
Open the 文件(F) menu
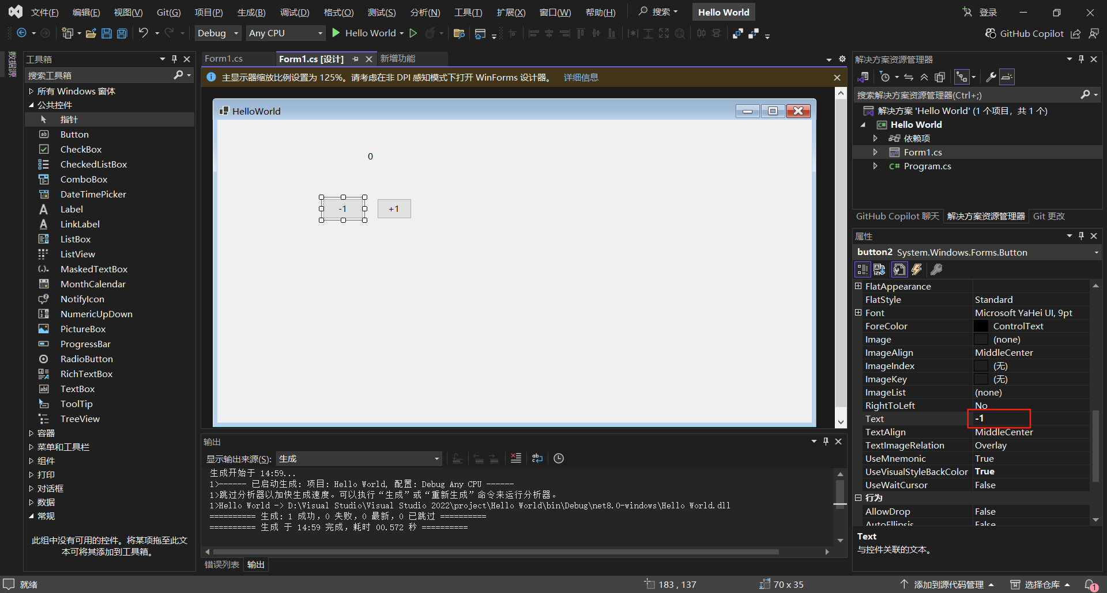click(x=44, y=12)
